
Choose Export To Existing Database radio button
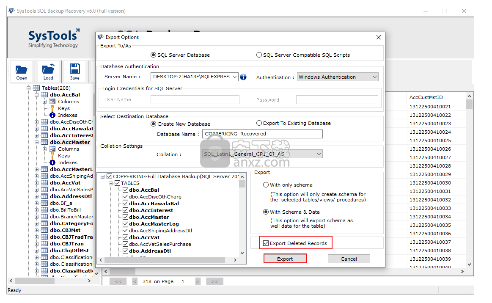[259, 123]
